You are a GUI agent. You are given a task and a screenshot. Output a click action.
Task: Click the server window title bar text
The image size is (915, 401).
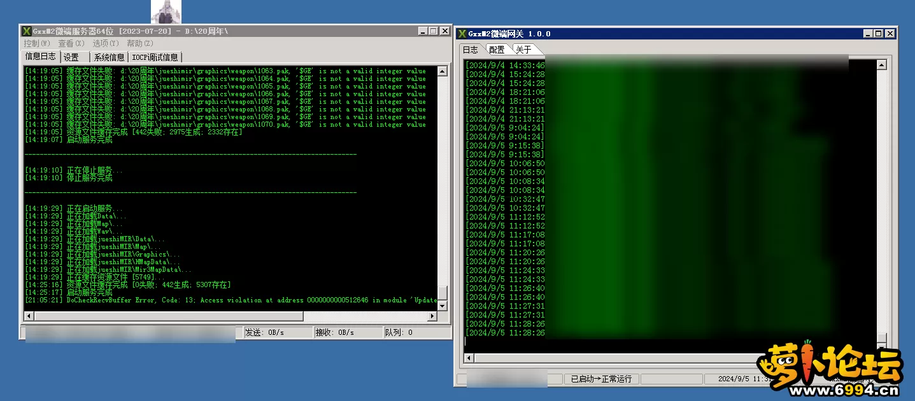pyautogui.click(x=130, y=31)
